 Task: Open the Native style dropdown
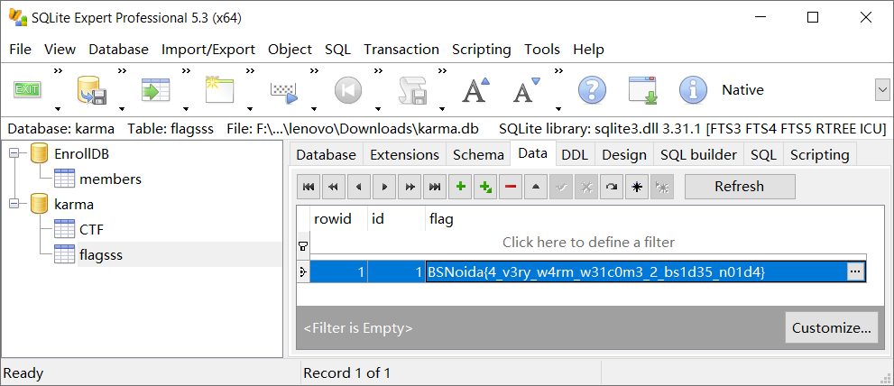point(881,89)
